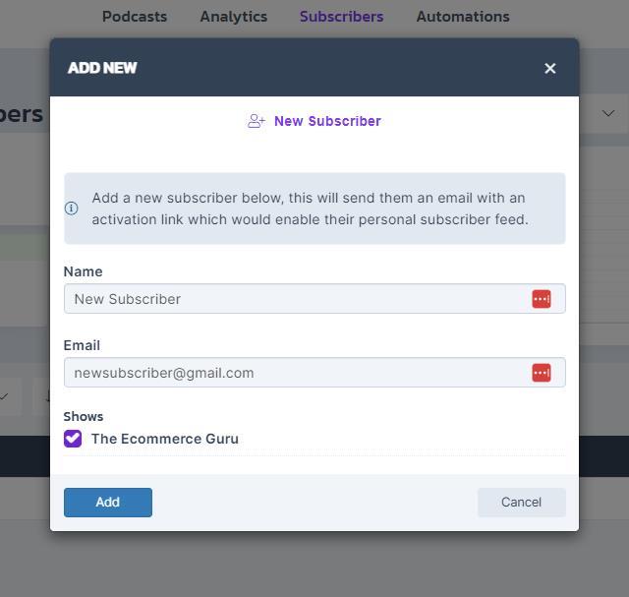This screenshot has width=629, height=597.
Task: Close the Add New dialog with X
Action: tap(550, 68)
